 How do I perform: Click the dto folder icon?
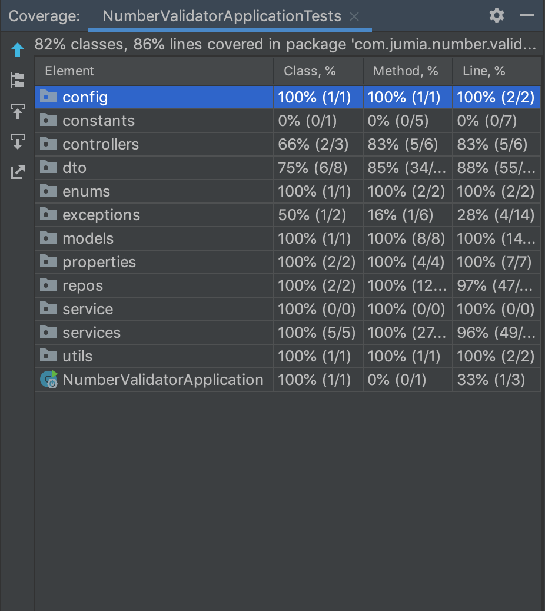tap(48, 167)
